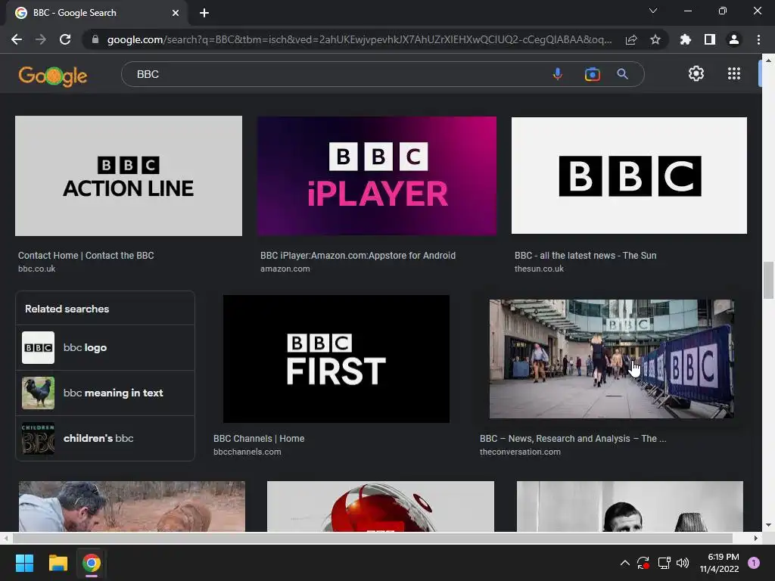Open File Explorer from the taskbar
The width and height of the screenshot is (775, 581).
(x=58, y=563)
